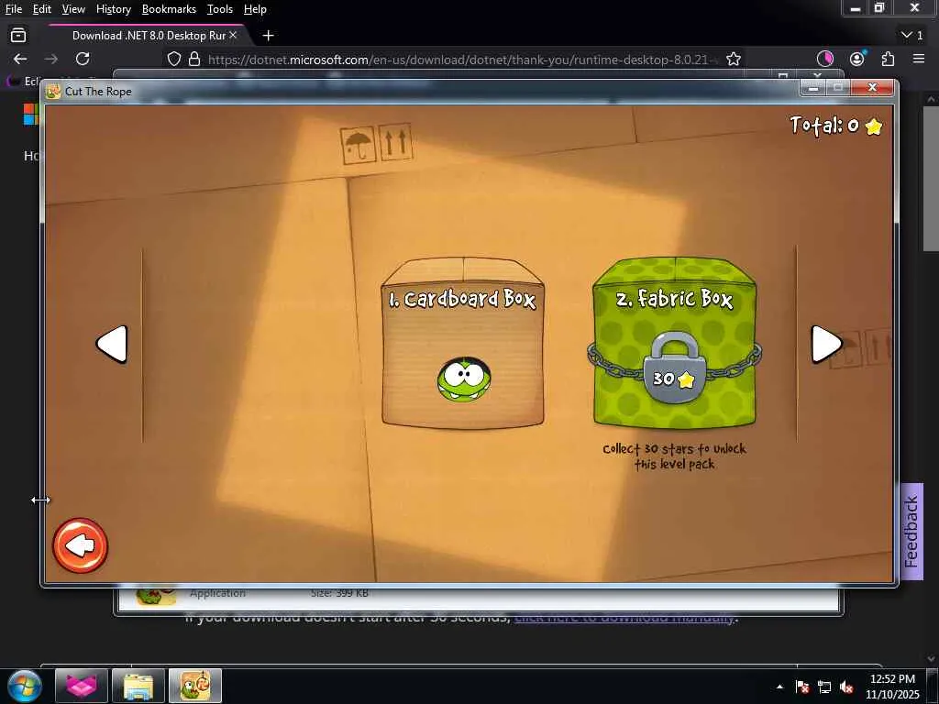Screen dimensions: 939x704
Task: Show hidden system tray icons
Action: (x=779, y=687)
